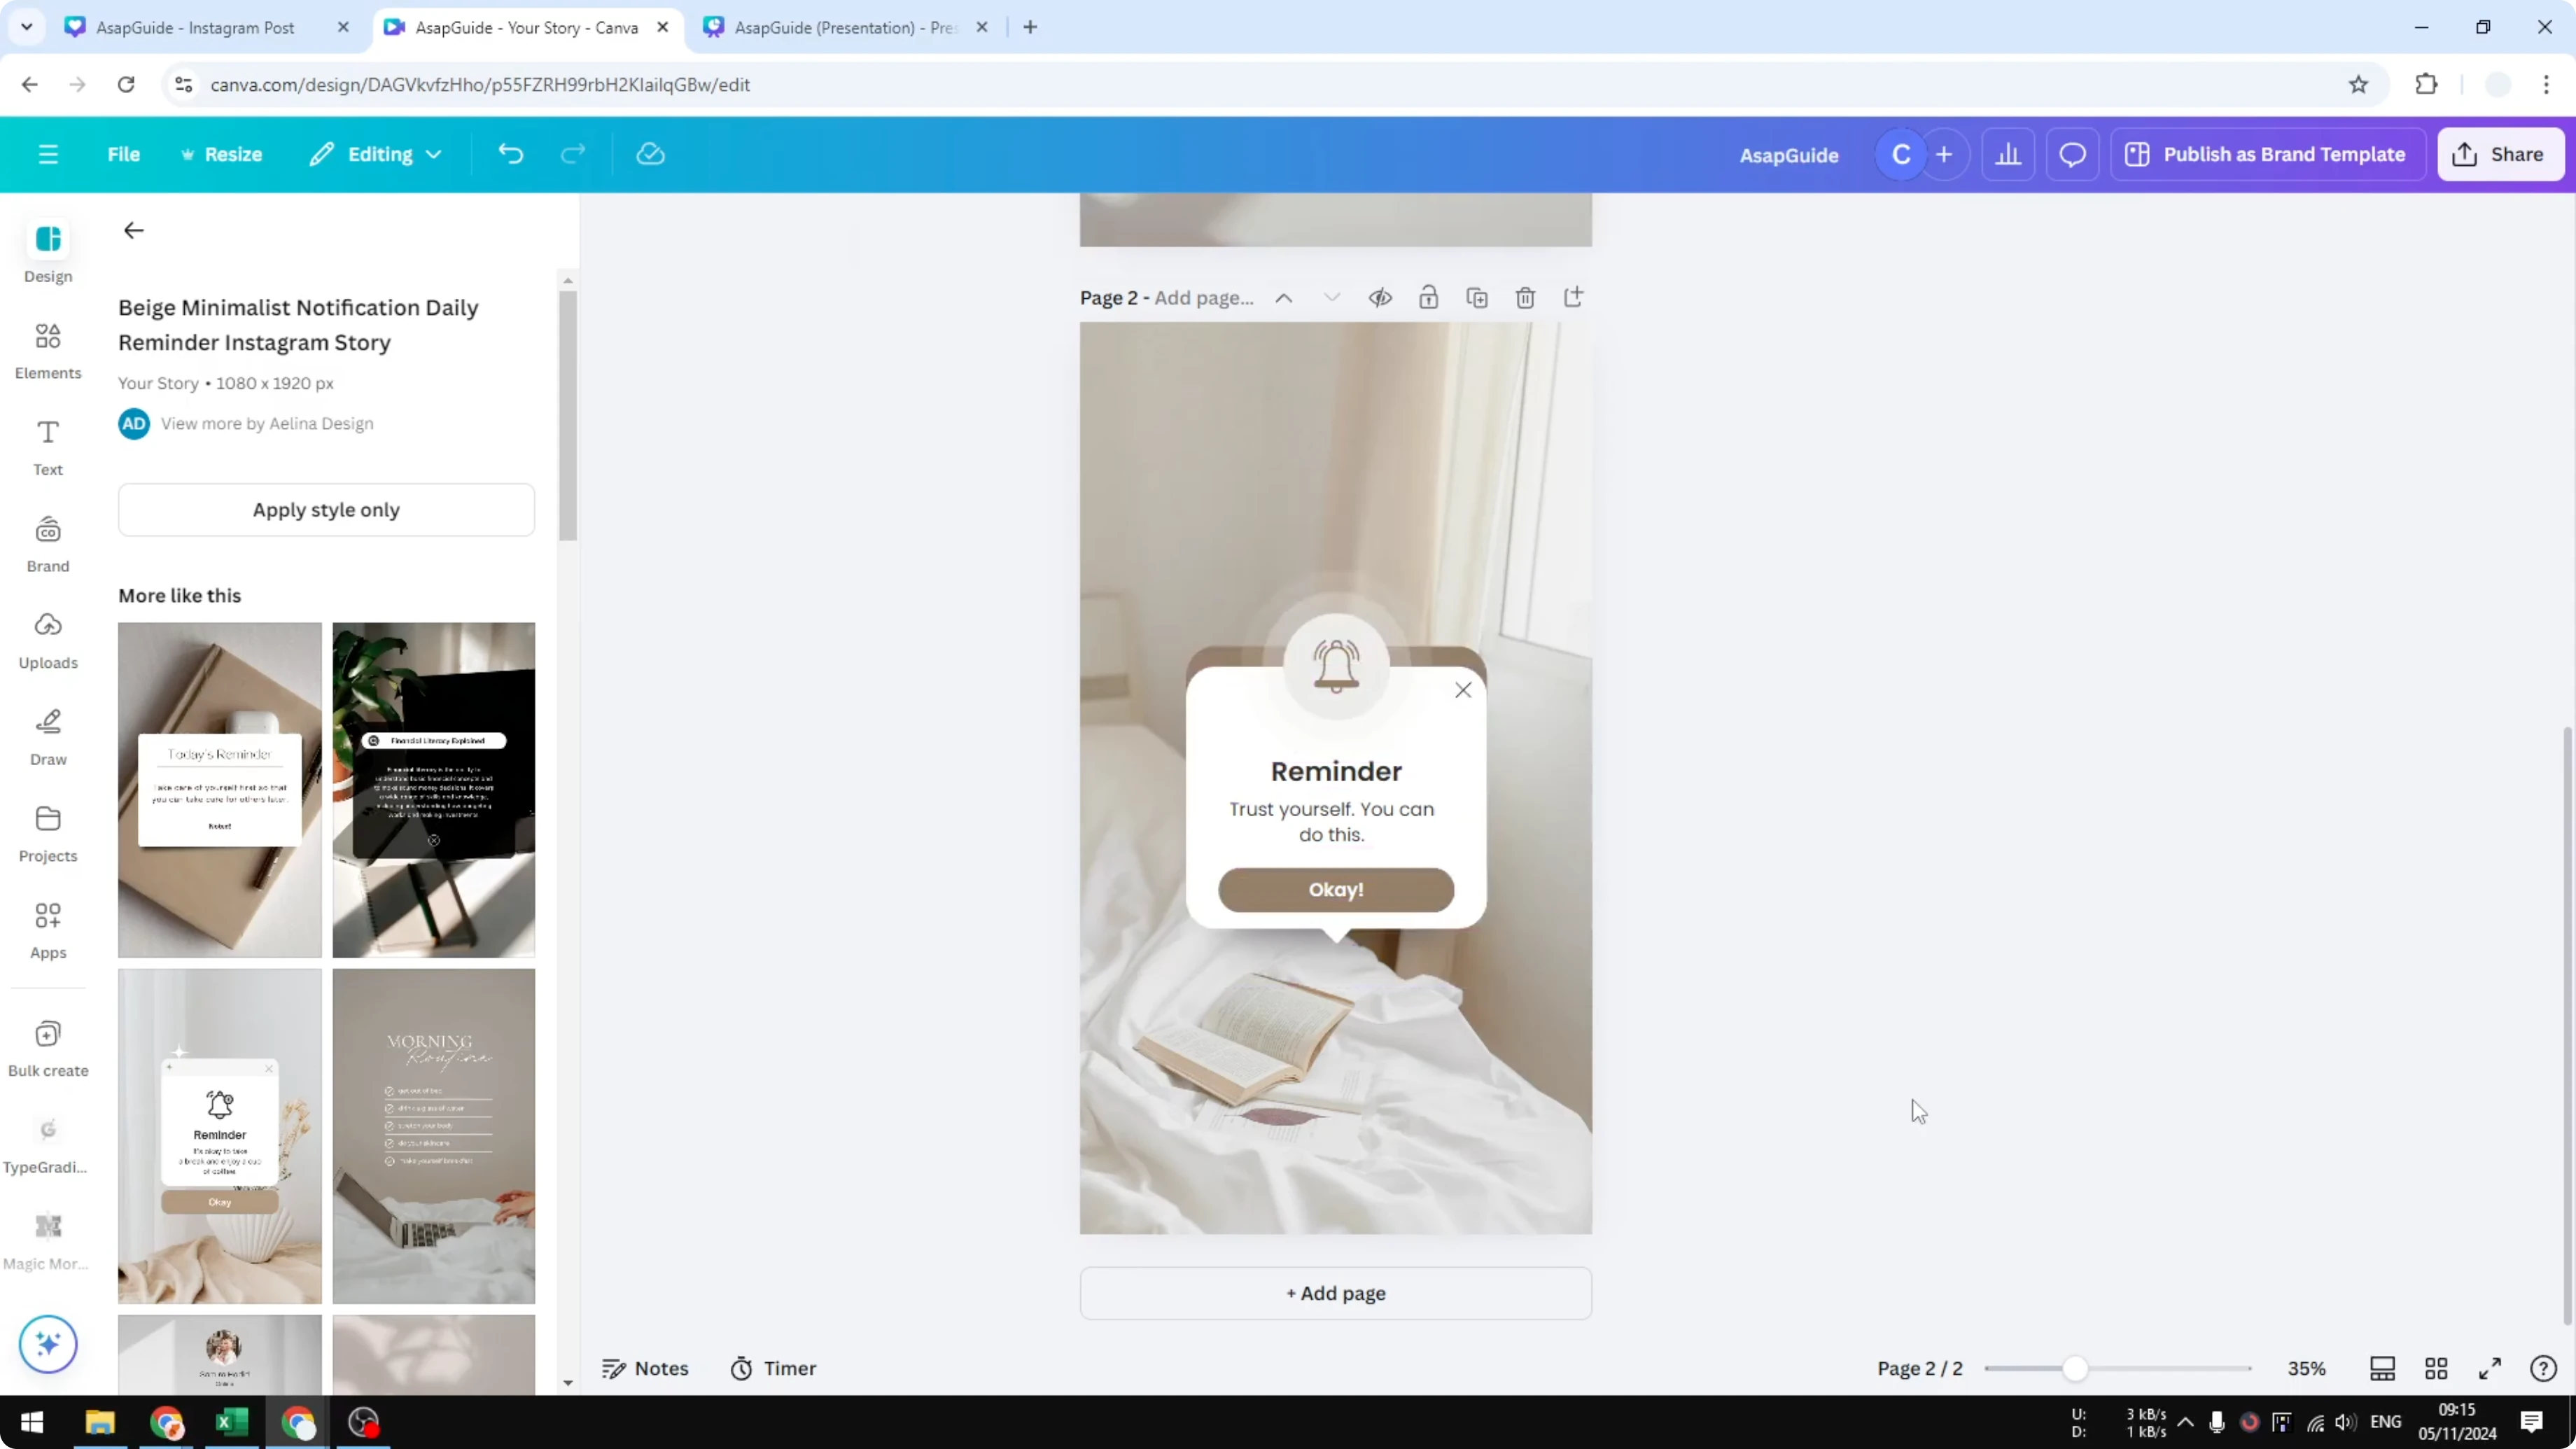This screenshot has width=2576, height=1449.
Task: Open a new browser tab
Action: pyautogui.click(x=1030, y=27)
